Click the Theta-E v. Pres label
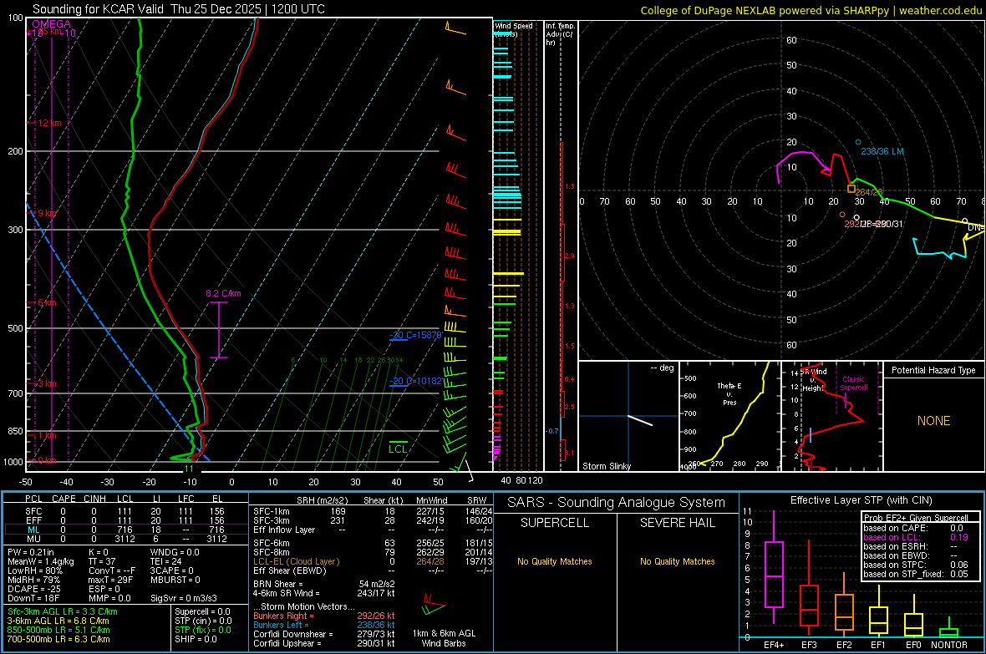The image size is (986, 654). [729, 393]
